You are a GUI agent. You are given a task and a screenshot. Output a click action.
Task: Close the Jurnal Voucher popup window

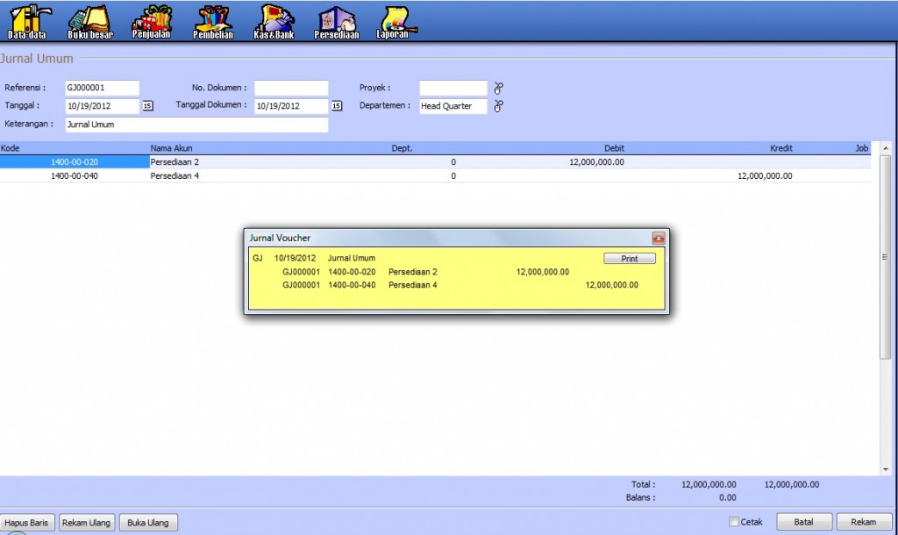click(658, 238)
